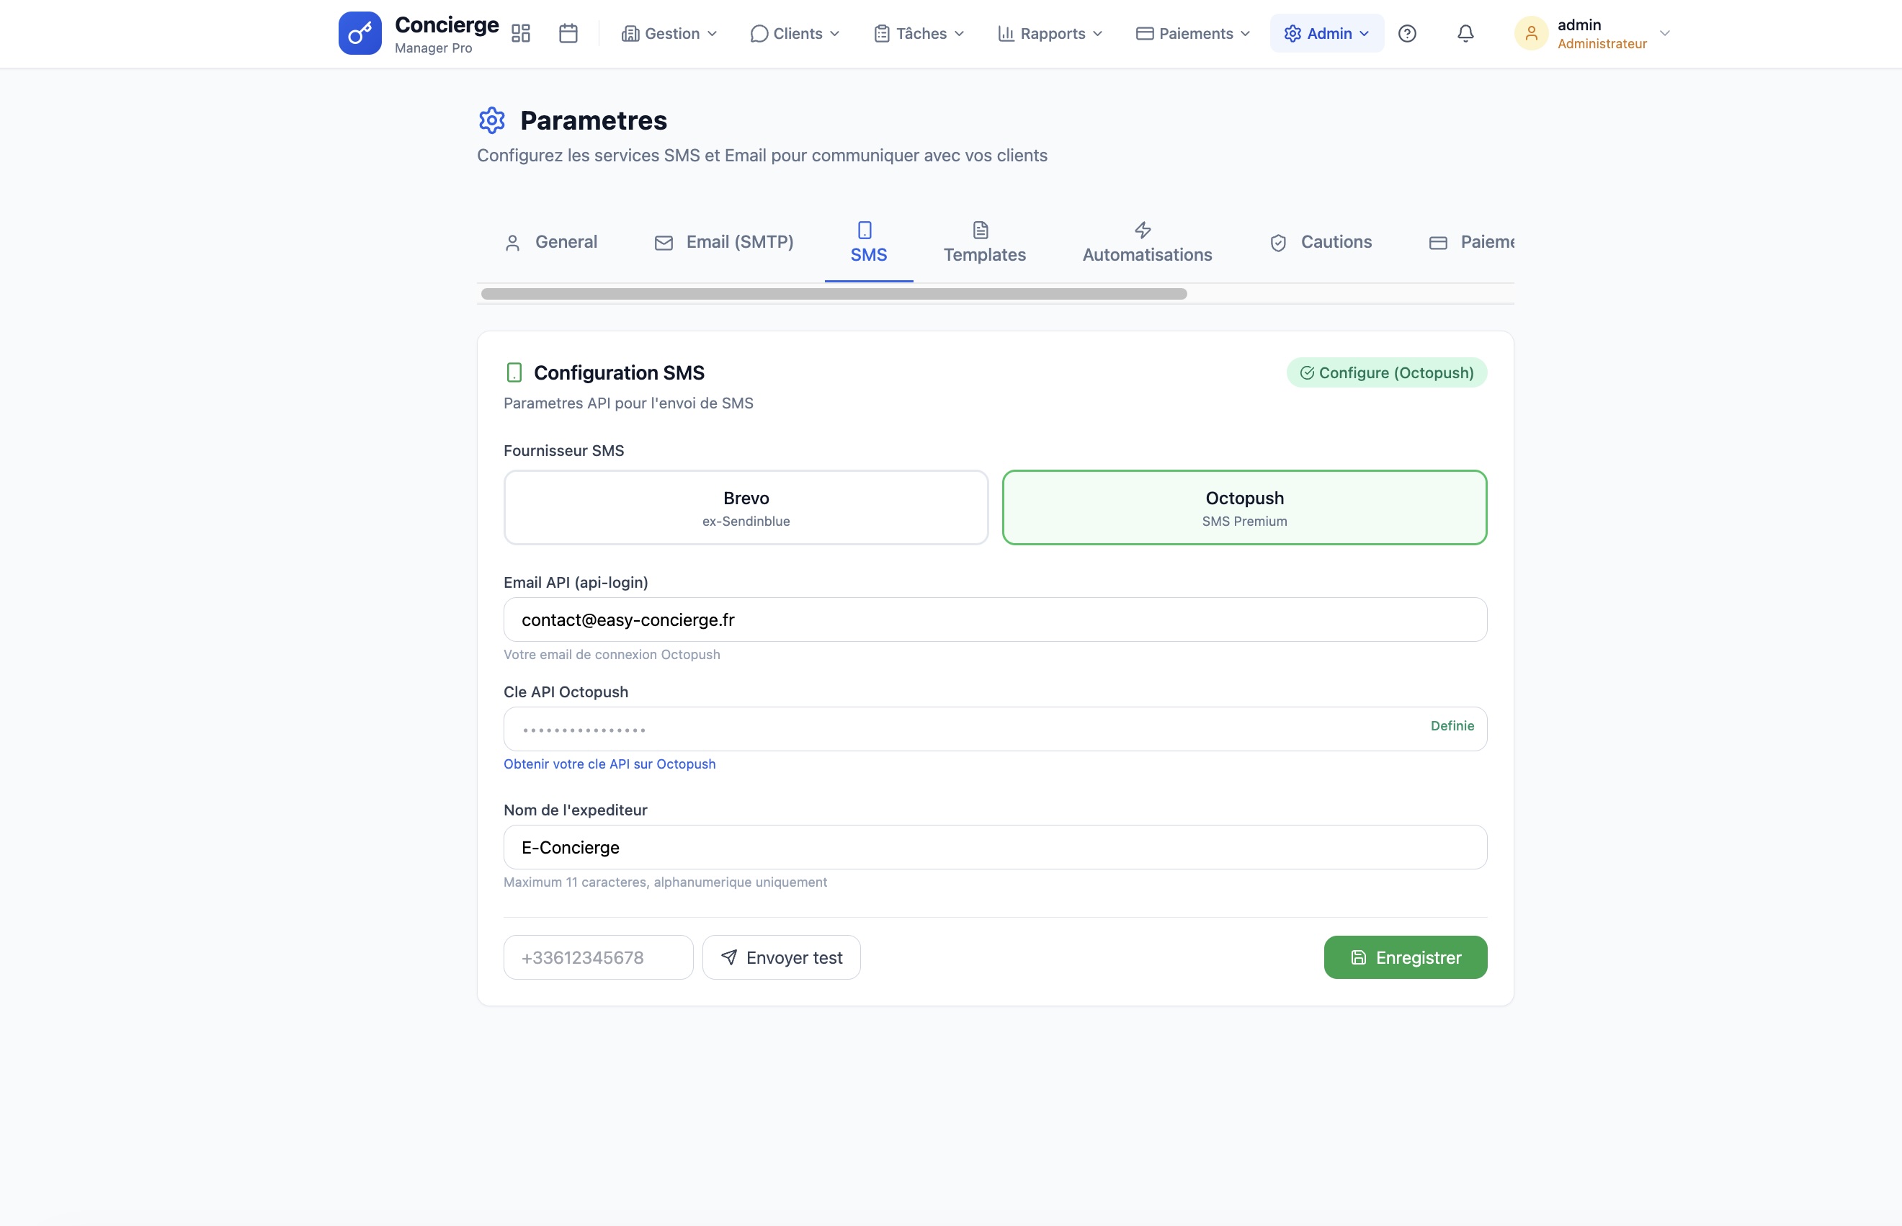Image resolution: width=1902 pixels, height=1226 pixels.
Task: Click the test phone number input field
Action: [x=598, y=957]
